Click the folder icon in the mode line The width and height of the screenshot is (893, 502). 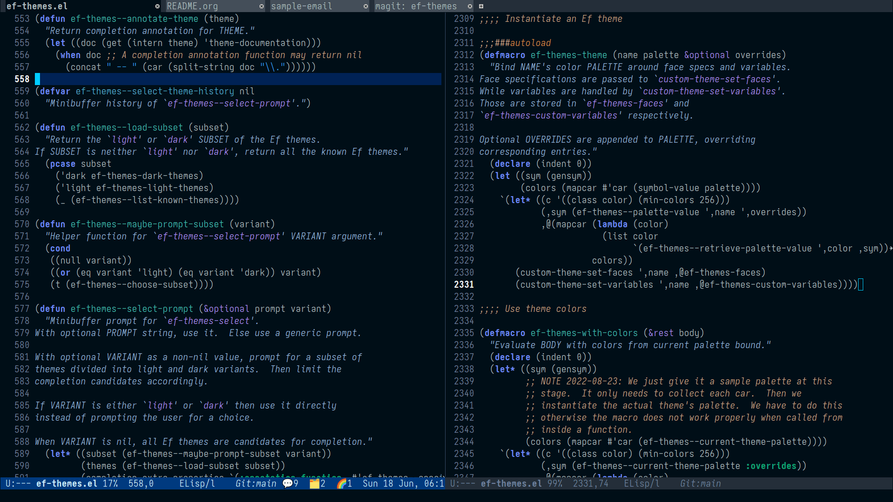(314, 483)
